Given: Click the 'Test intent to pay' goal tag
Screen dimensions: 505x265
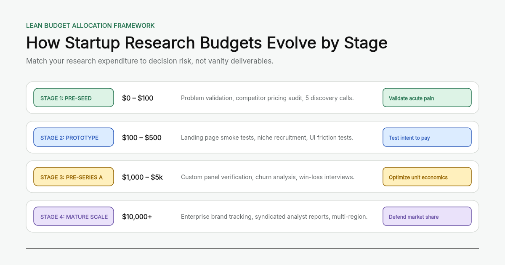Looking at the screenshot, I should [427, 137].
